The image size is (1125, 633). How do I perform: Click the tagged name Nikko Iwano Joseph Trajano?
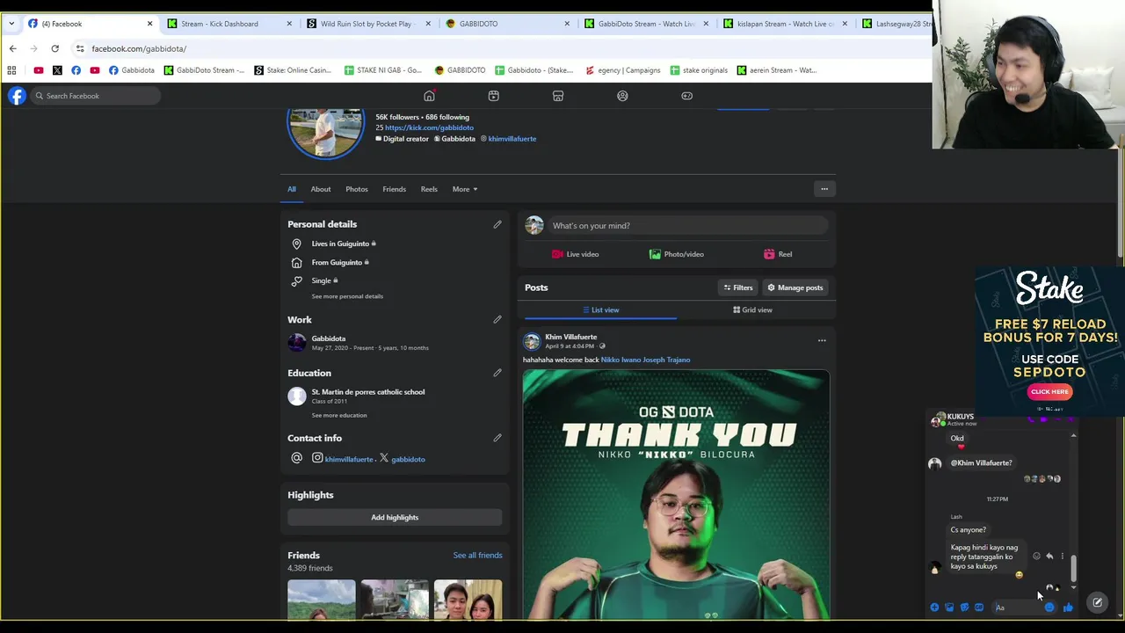point(645,360)
